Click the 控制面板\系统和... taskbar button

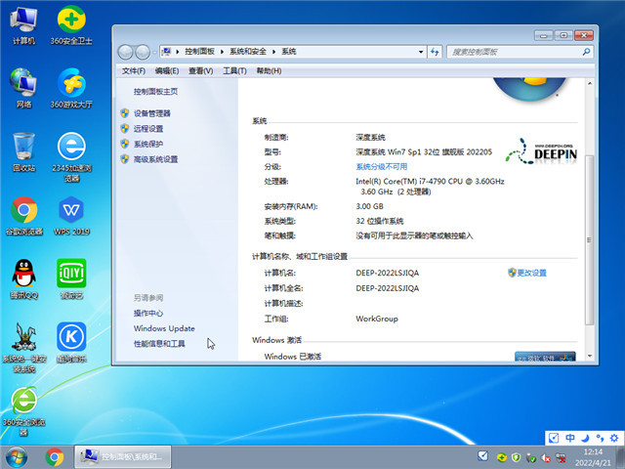click(123, 457)
